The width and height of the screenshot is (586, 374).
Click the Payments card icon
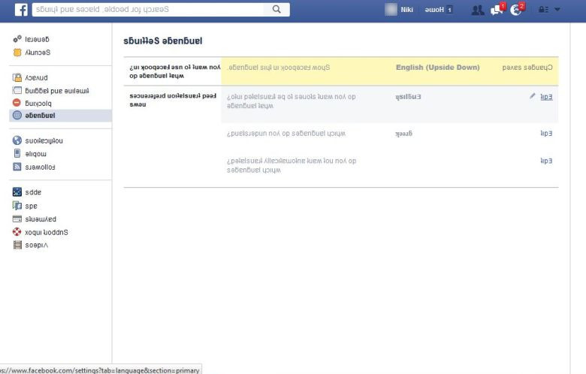[x=17, y=219]
